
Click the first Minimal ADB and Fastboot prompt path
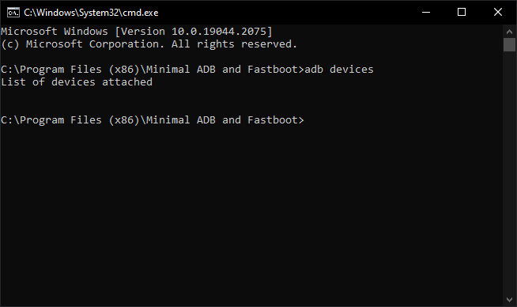click(x=152, y=70)
